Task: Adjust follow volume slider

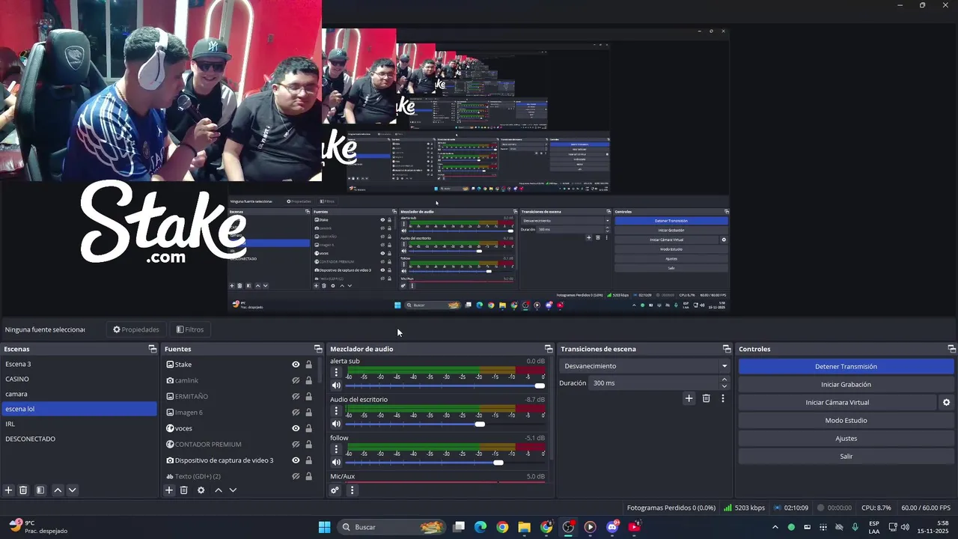Action: point(498,463)
